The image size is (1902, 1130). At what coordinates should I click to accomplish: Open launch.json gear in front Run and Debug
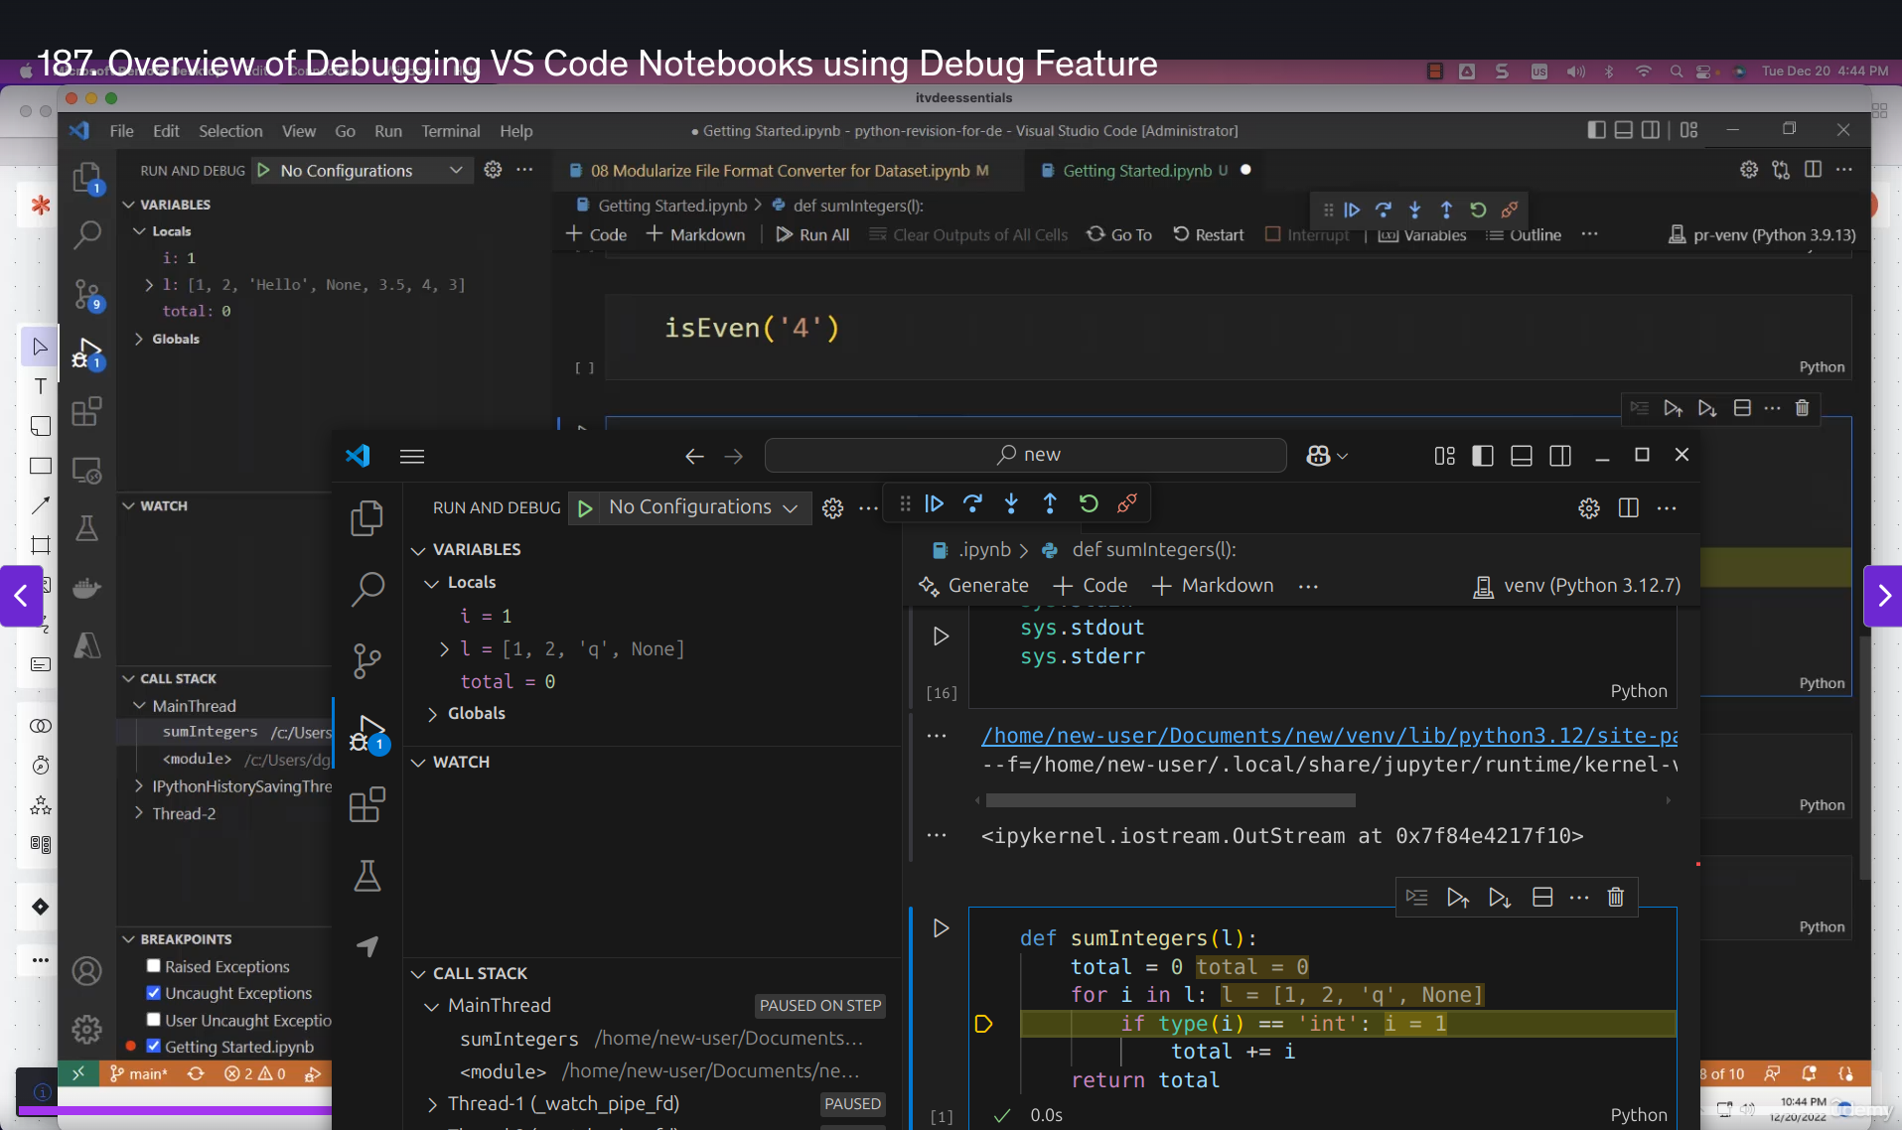pyautogui.click(x=832, y=508)
